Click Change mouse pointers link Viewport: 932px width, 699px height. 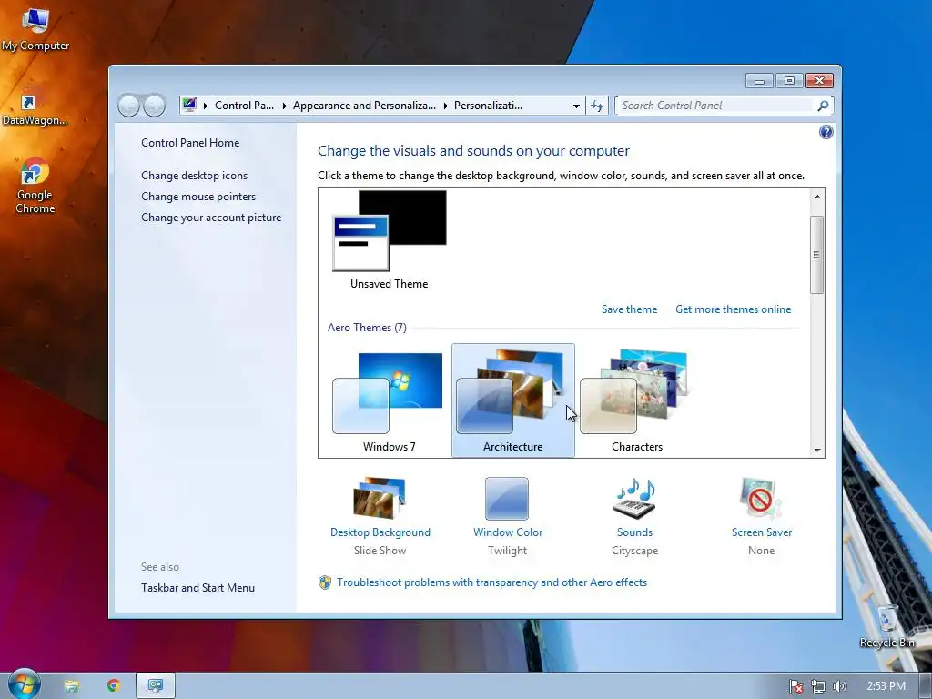pyautogui.click(x=198, y=197)
